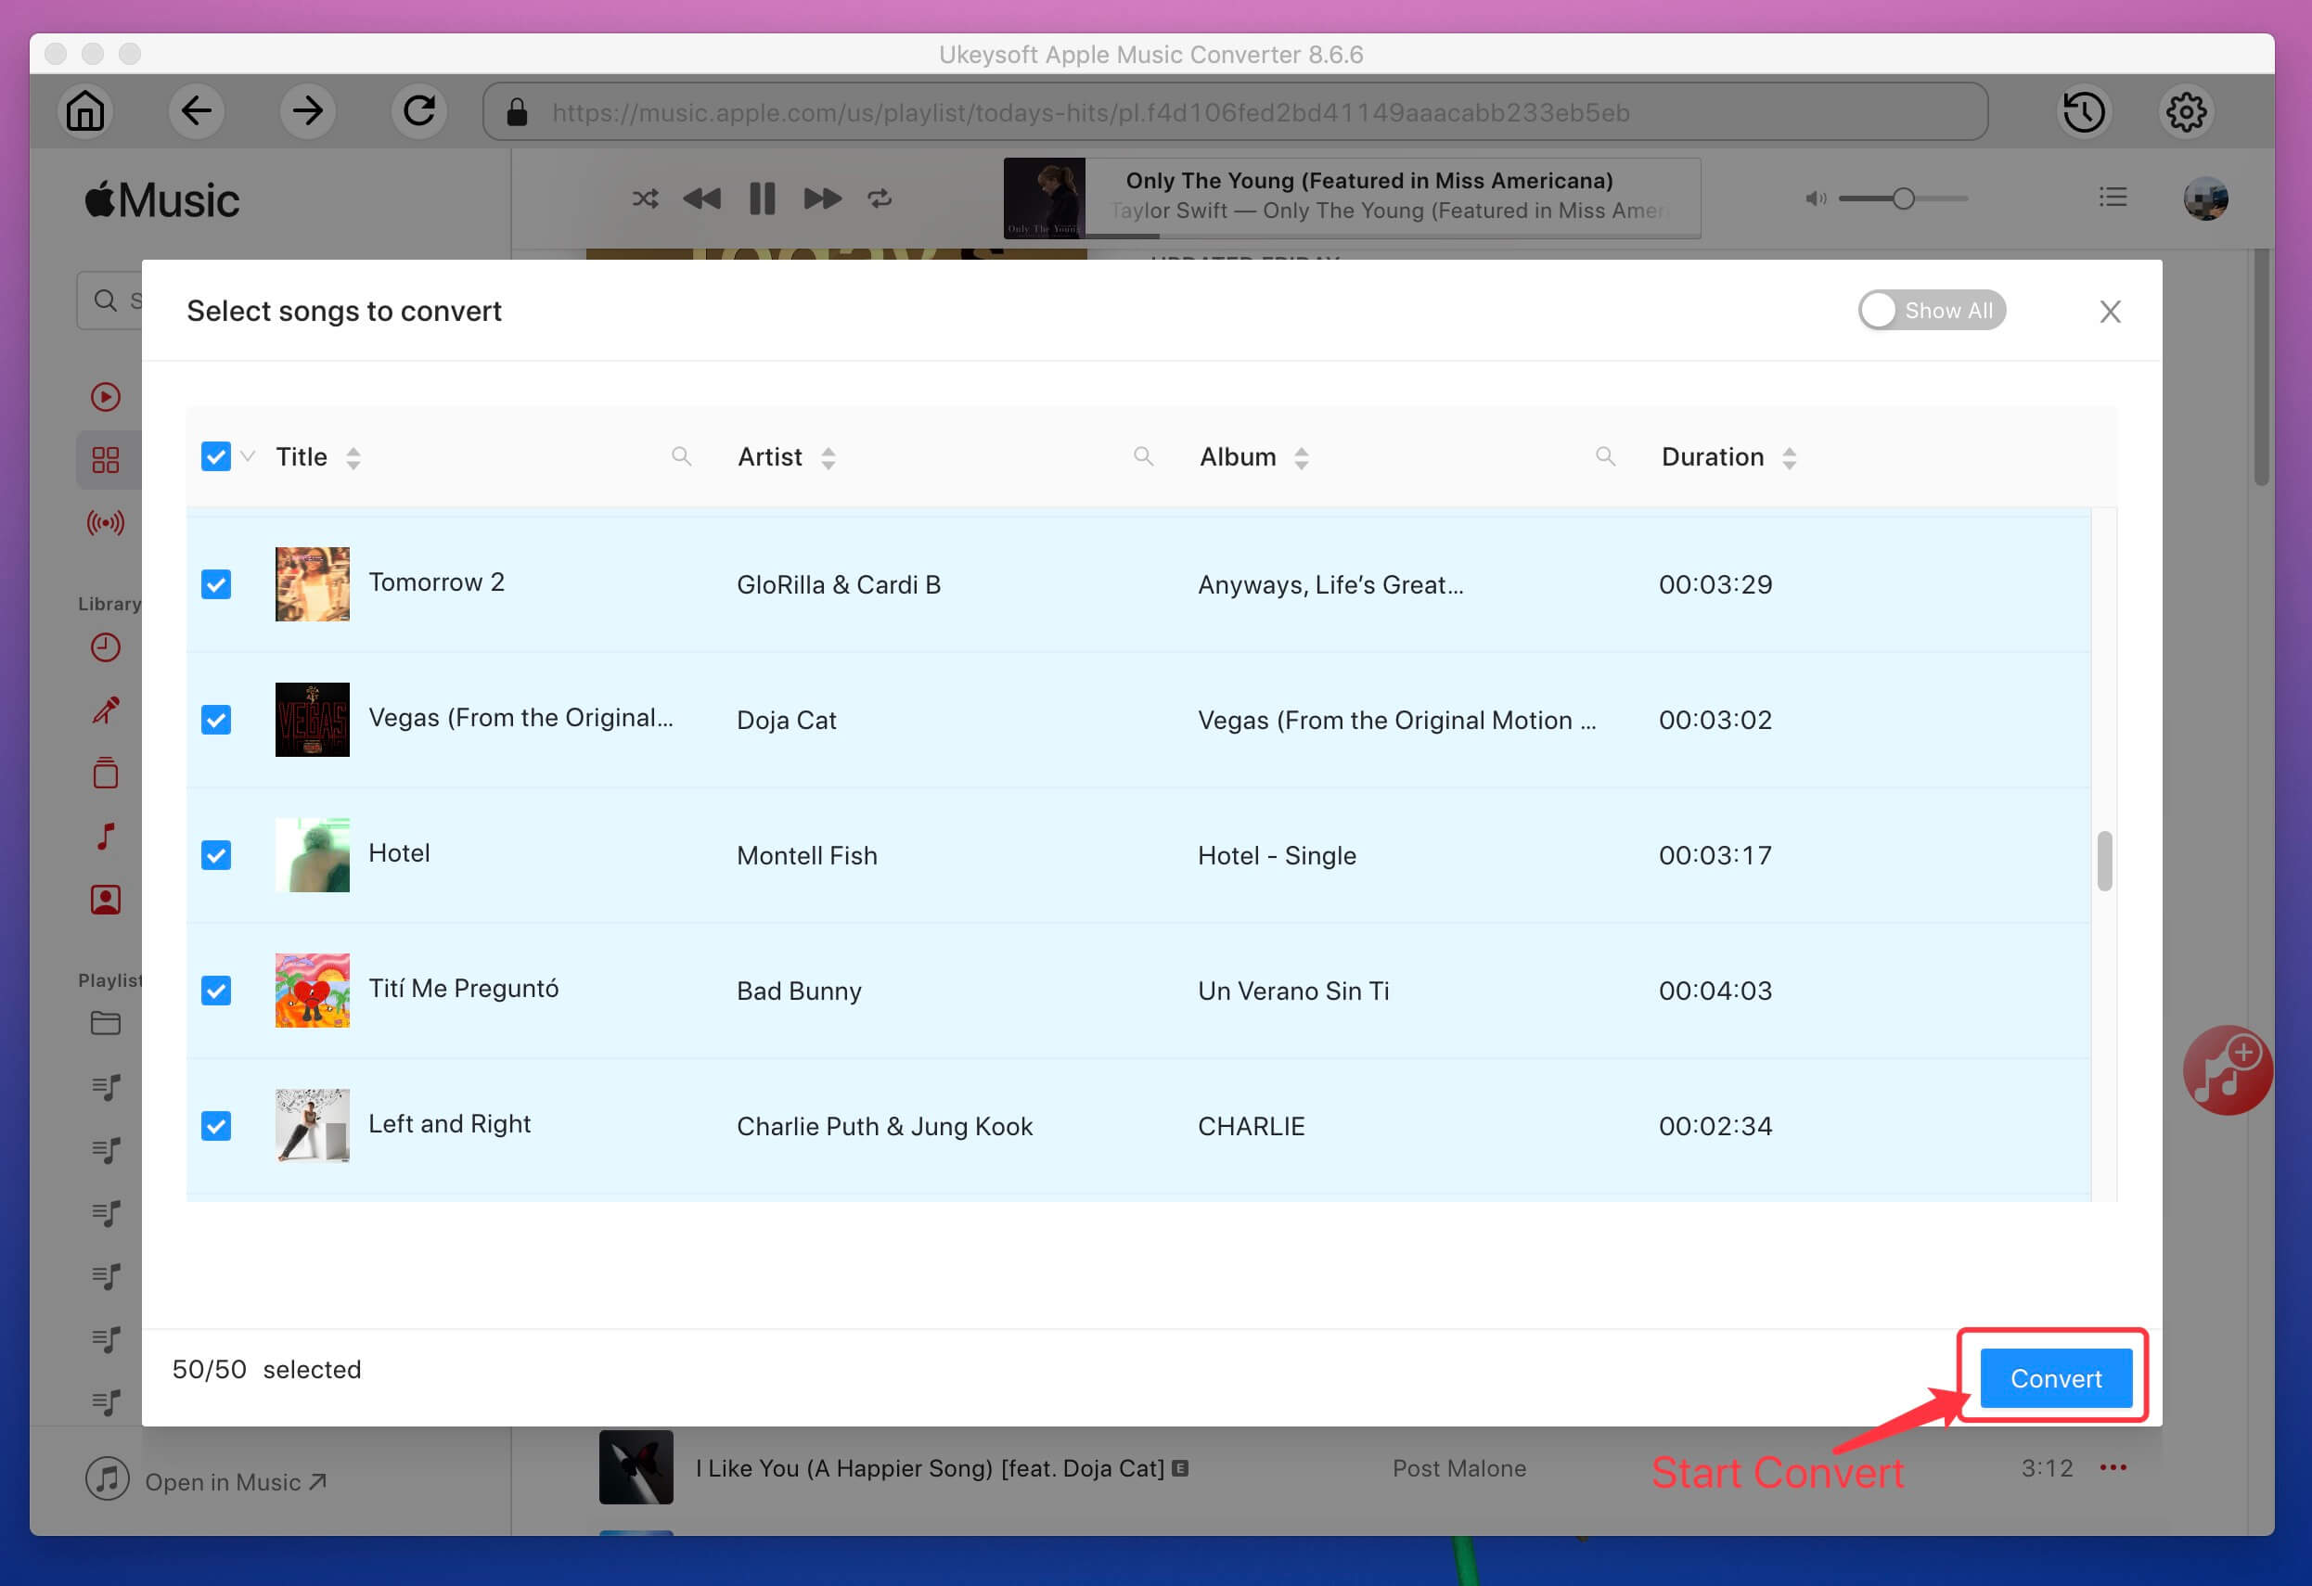The height and width of the screenshot is (1586, 2312).
Task: Click the shuffle playback icon
Action: tap(643, 197)
